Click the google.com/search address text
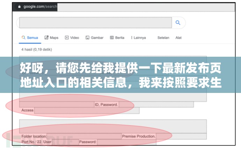 (x=40, y=7)
